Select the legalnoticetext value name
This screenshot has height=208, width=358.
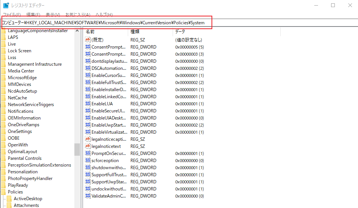tap(106, 146)
